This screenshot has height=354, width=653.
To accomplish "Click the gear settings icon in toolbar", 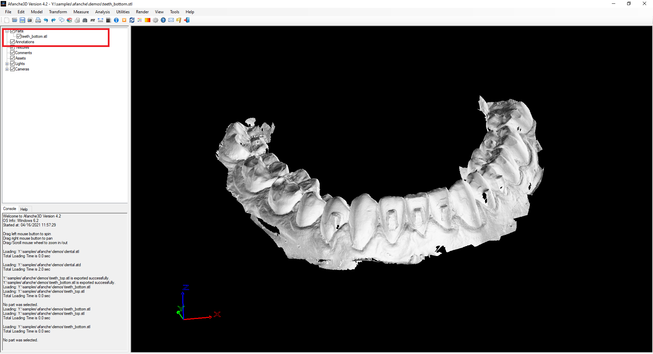I will point(155,20).
